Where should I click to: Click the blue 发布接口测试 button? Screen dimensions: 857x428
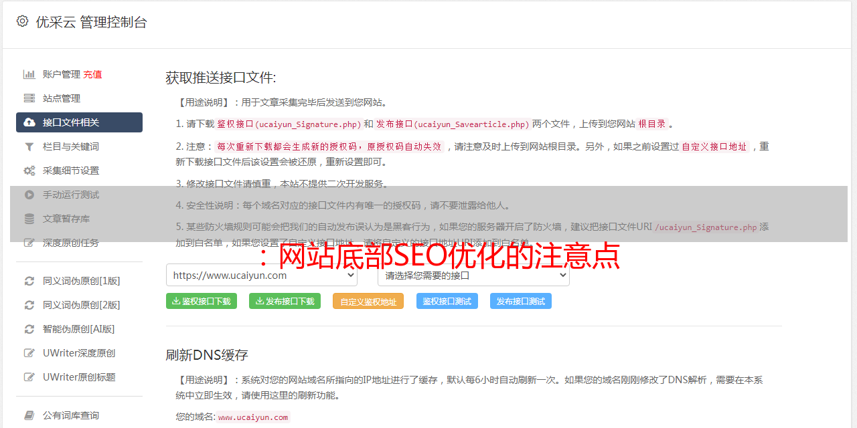click(x=521, y=301)
